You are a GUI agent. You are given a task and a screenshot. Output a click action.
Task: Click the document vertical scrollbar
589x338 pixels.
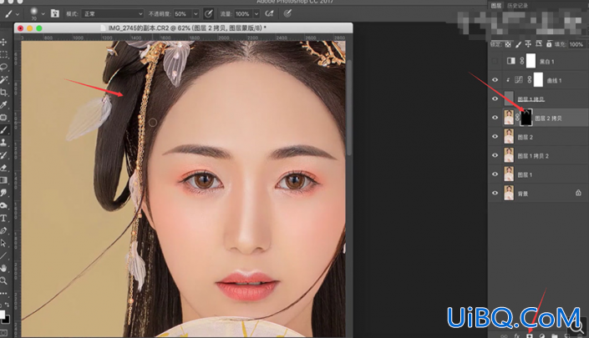(349, 107)
